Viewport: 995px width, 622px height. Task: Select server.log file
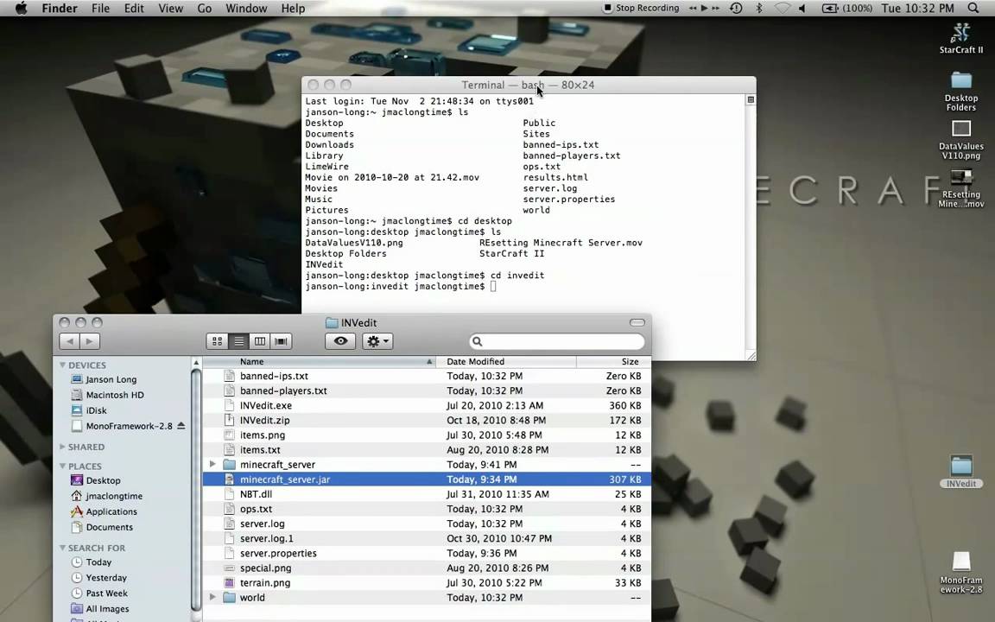427,524
